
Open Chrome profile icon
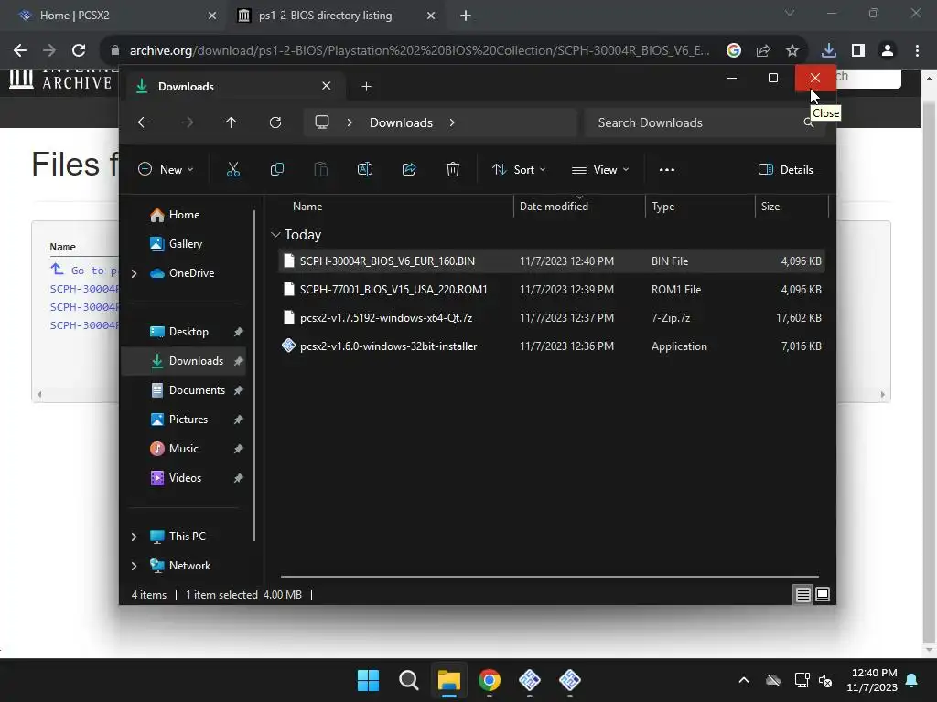(x=888, y=51)
